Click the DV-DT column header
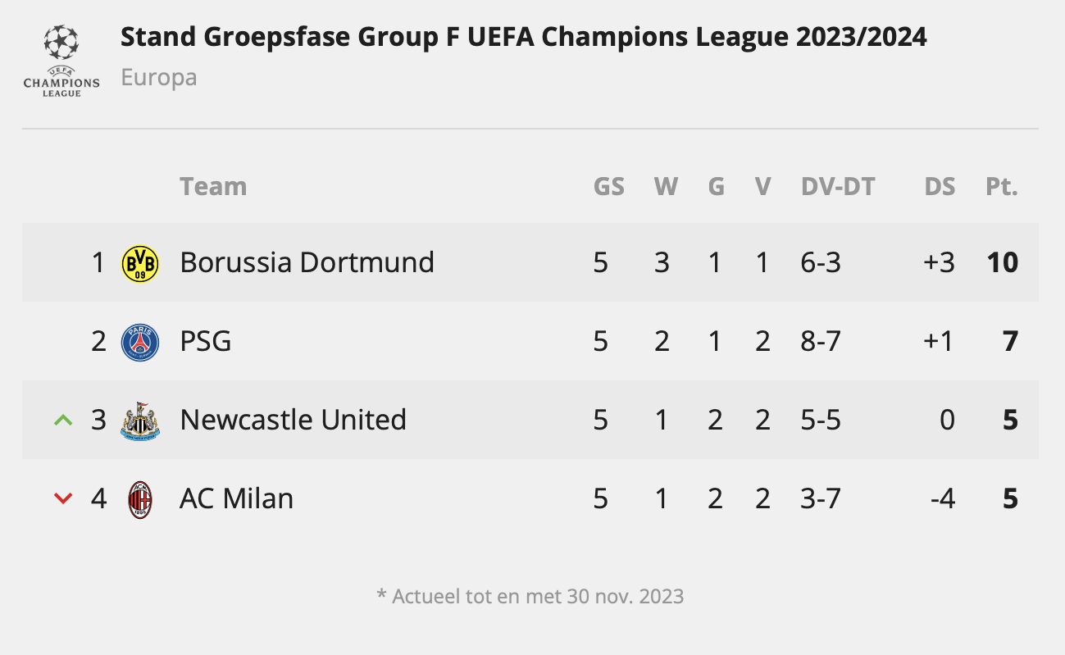The height and width of the screenshot is (655, 1065). coord(838,187)
